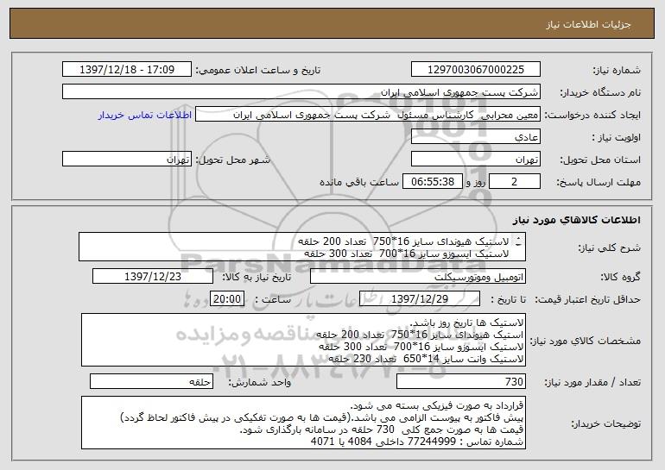Click the goods group field اتومبیل وموتورسیکلت
The width and height of the screenshot is (665, 470).
(418, 277)
